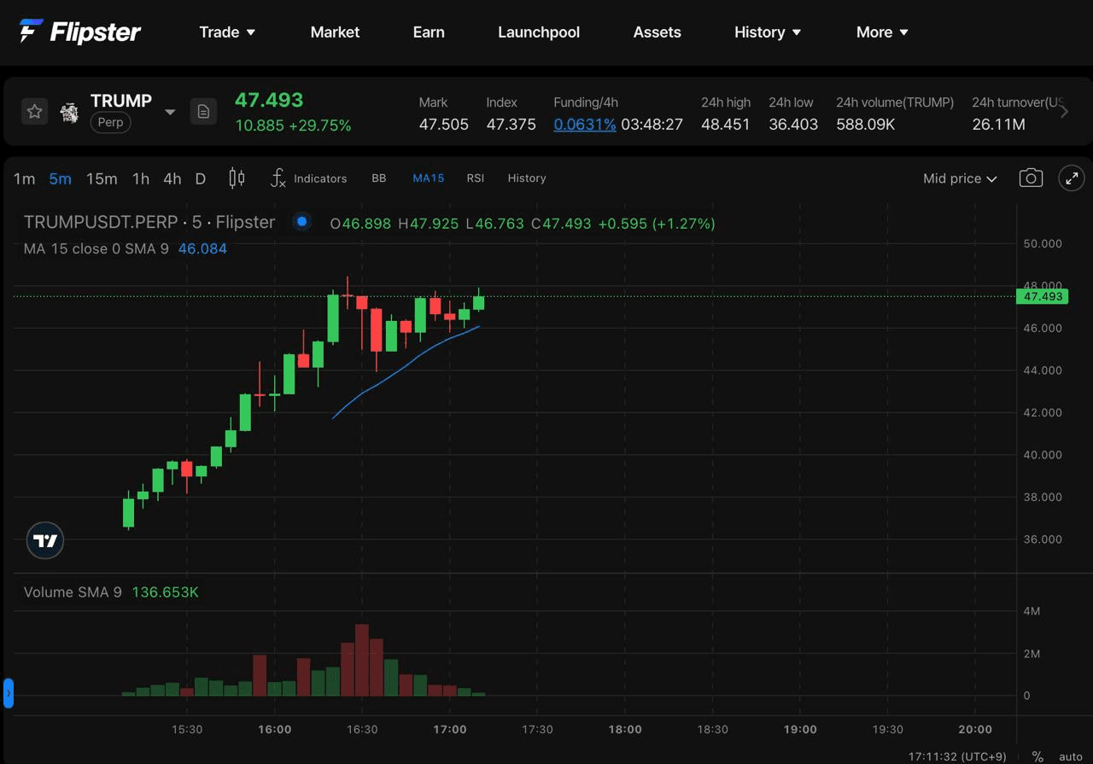Viewport: 1093px width, 764px height.
Task: Go to the Market page
Action: pos(335,32)
